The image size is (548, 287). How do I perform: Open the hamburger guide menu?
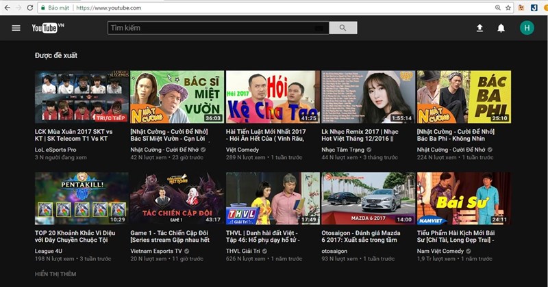pyautogui.click(x=16, y=28)
